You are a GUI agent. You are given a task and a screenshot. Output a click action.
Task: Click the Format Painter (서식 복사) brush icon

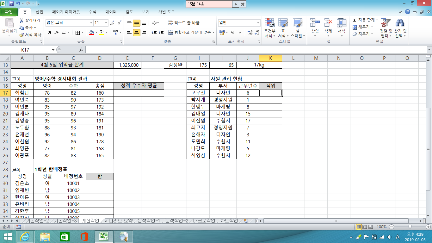(22, 35)
